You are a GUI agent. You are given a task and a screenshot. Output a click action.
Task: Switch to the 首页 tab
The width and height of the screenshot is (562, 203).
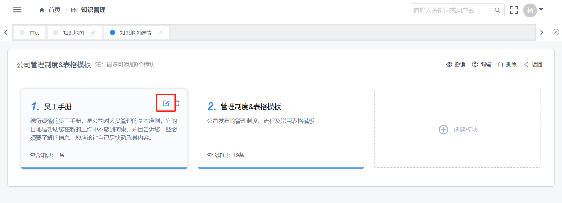(34, 33)
